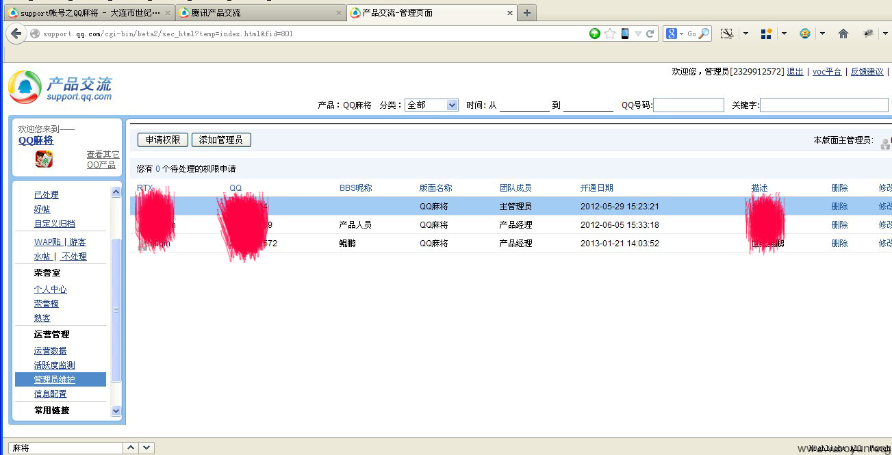
Task: Go to the browser home page icon
Action: (x=843, y=34)
